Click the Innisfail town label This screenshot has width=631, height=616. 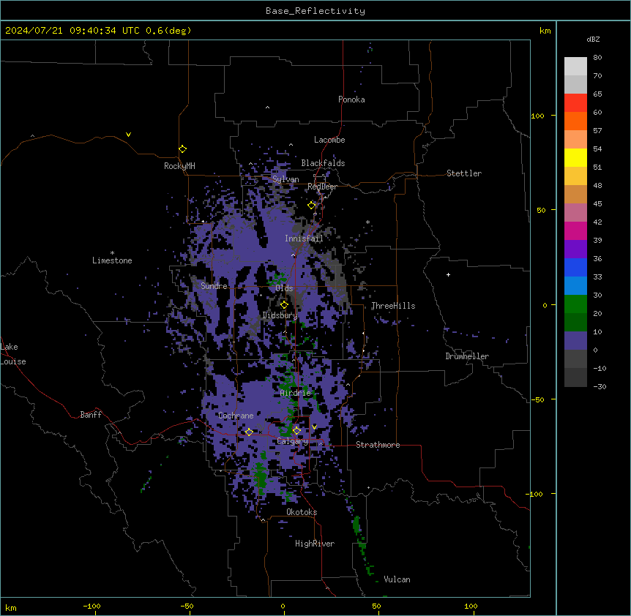click(x=304, y=238)
